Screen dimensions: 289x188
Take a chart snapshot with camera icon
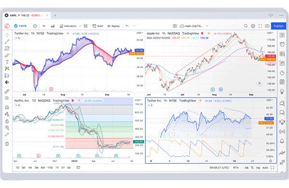click(x=267, y=26)
